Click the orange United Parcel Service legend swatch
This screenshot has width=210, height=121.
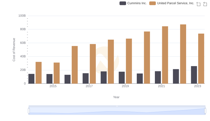click(x=152, y=3)
